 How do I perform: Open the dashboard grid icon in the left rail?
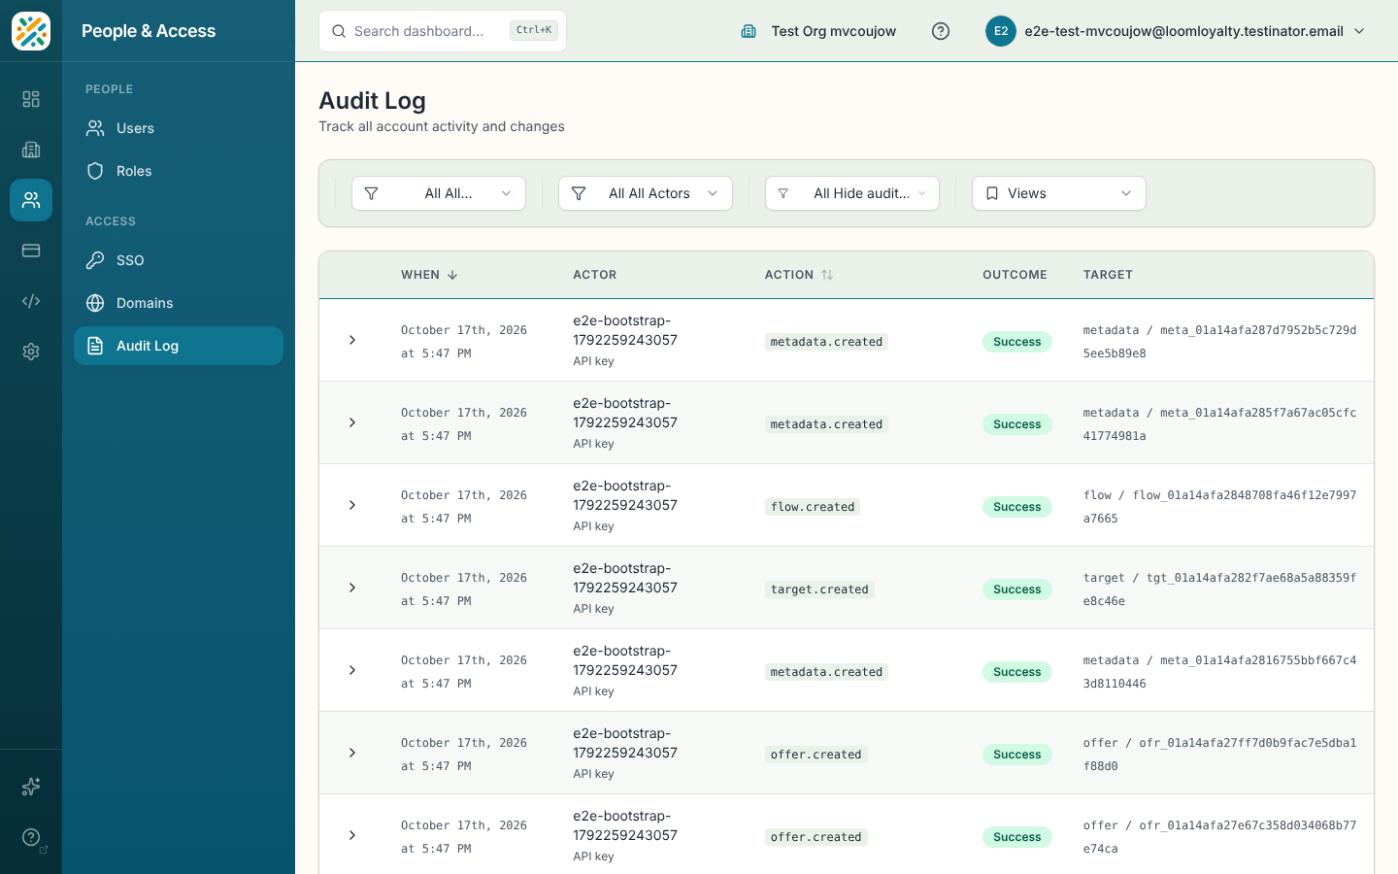pos(31,99)
